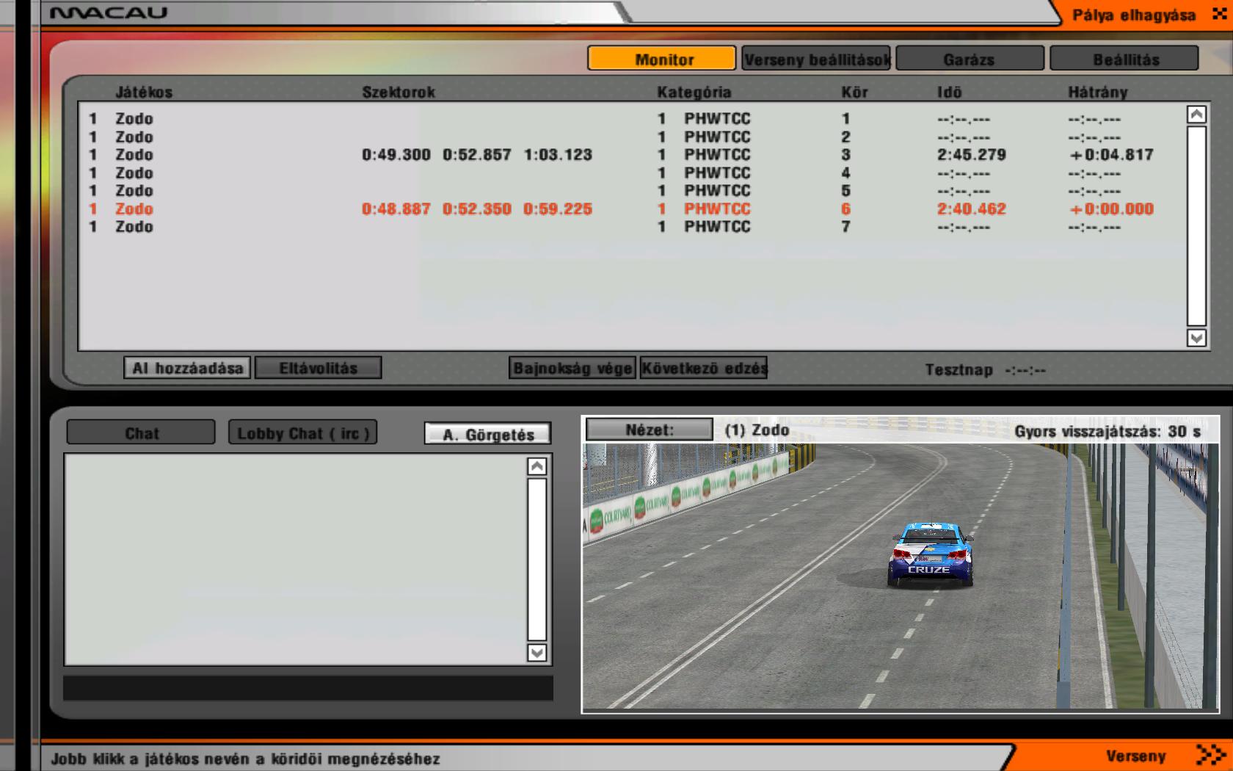Click the Kategória column header
Image resolution: width=1233 pixels, height=771 pixels.
pos(694,92)
